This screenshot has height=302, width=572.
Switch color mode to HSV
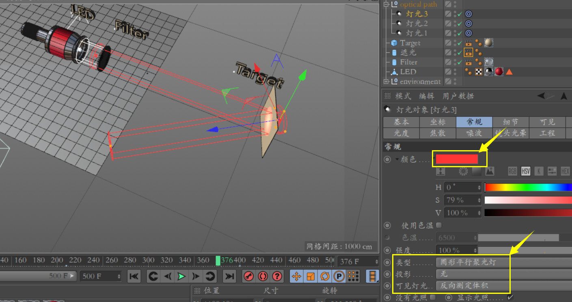[526, 171]
